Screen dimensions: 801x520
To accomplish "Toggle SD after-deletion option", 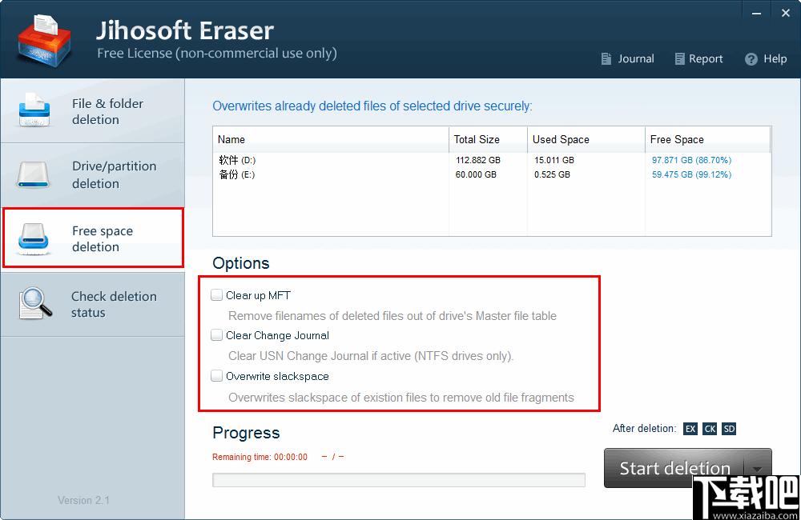I will [x=729, y=429].
